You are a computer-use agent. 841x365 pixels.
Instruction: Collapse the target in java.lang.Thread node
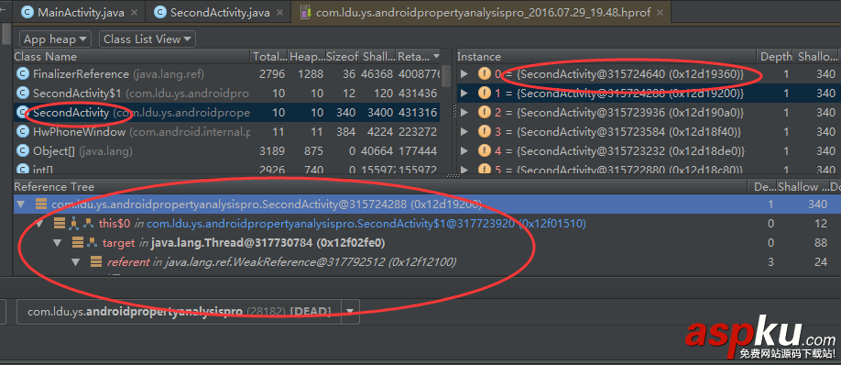coord(58,243)
